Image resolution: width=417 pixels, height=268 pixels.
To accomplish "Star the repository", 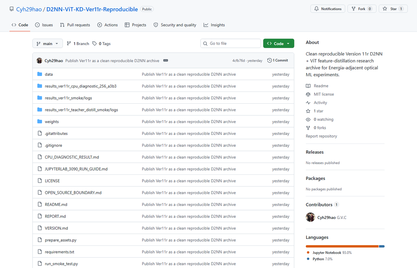I will 393,9.
